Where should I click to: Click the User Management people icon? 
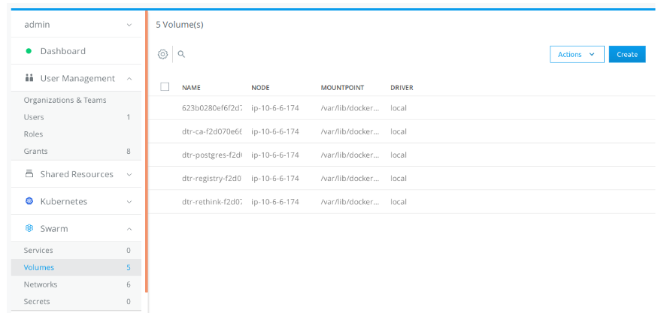pos(29,78)
